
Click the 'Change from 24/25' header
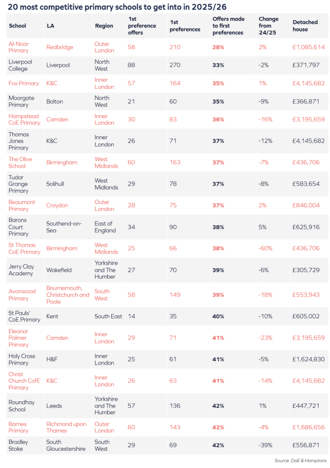click(x=268, y=26)
